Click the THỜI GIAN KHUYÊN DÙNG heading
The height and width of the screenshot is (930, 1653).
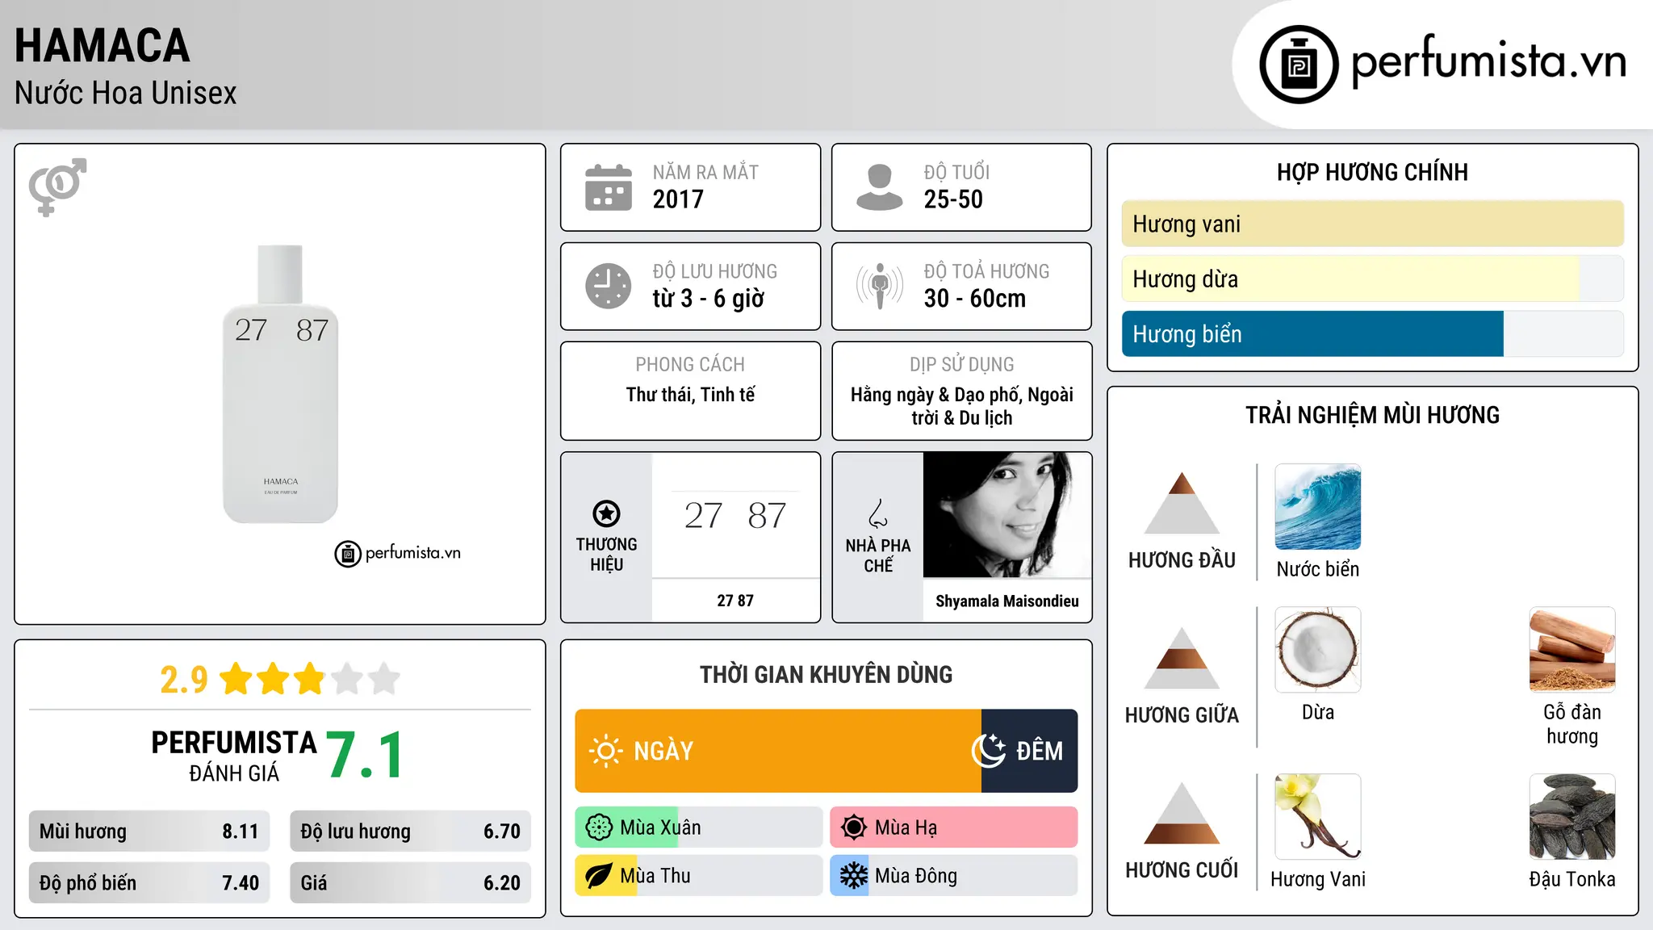click(x=826, y=674)
